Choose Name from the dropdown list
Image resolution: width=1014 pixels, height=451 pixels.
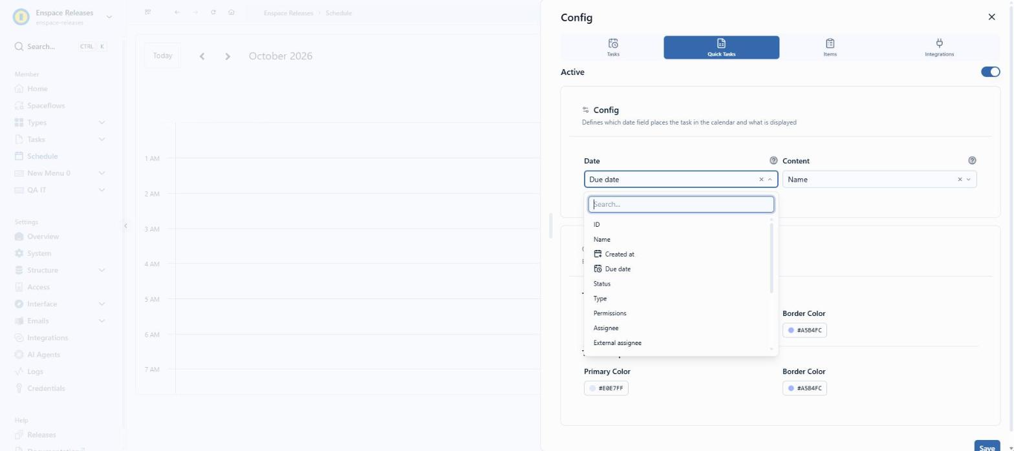click(x=677, y=239)
